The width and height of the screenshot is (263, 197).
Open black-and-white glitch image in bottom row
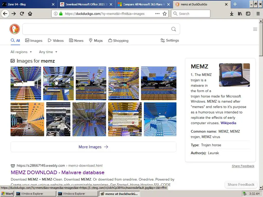point(58,119)
